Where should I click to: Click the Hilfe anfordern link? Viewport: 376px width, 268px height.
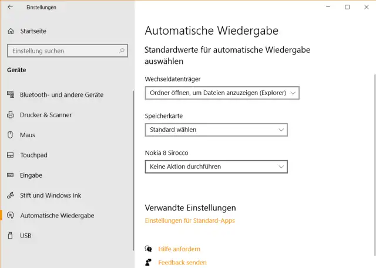coord(179,249)
